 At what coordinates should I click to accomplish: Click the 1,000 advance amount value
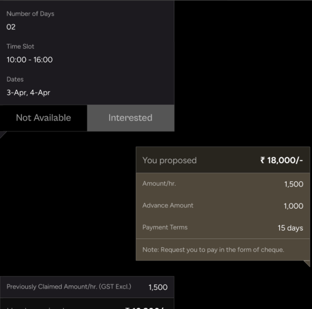(293, 206)
